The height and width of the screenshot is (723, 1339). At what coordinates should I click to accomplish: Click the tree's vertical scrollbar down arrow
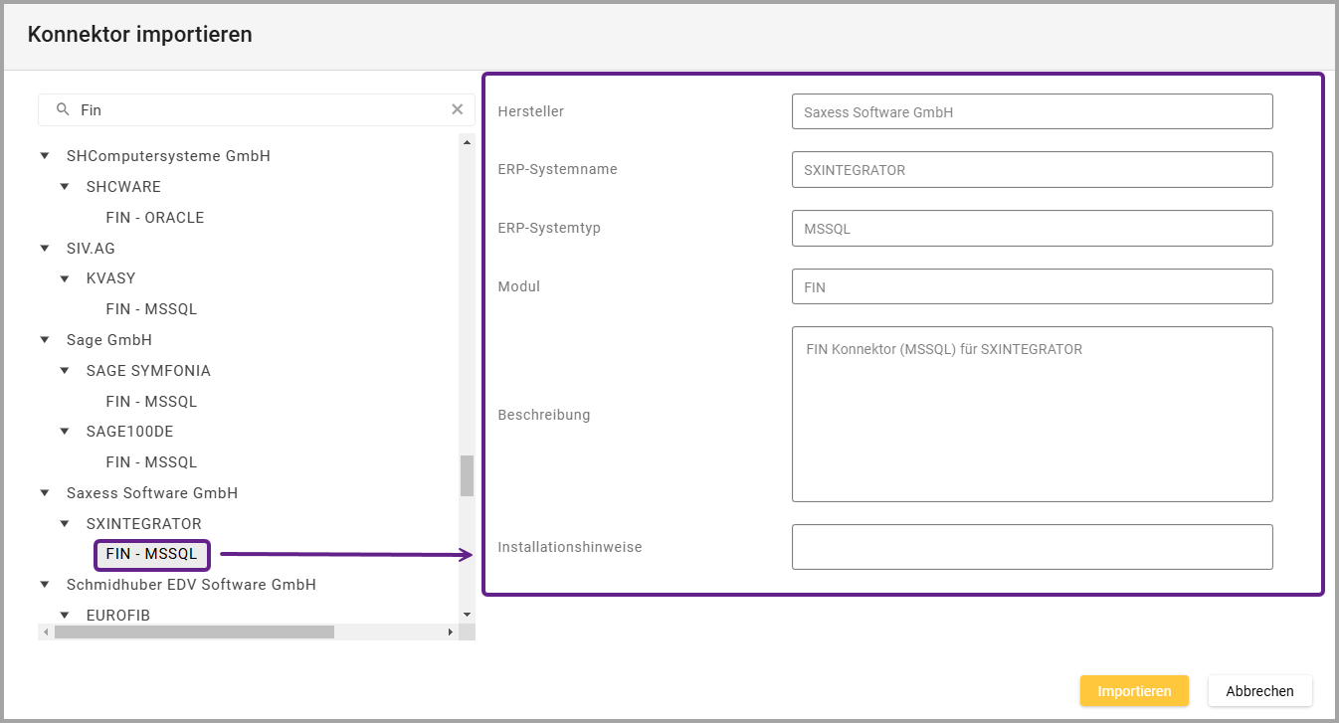tap(467, 616)
